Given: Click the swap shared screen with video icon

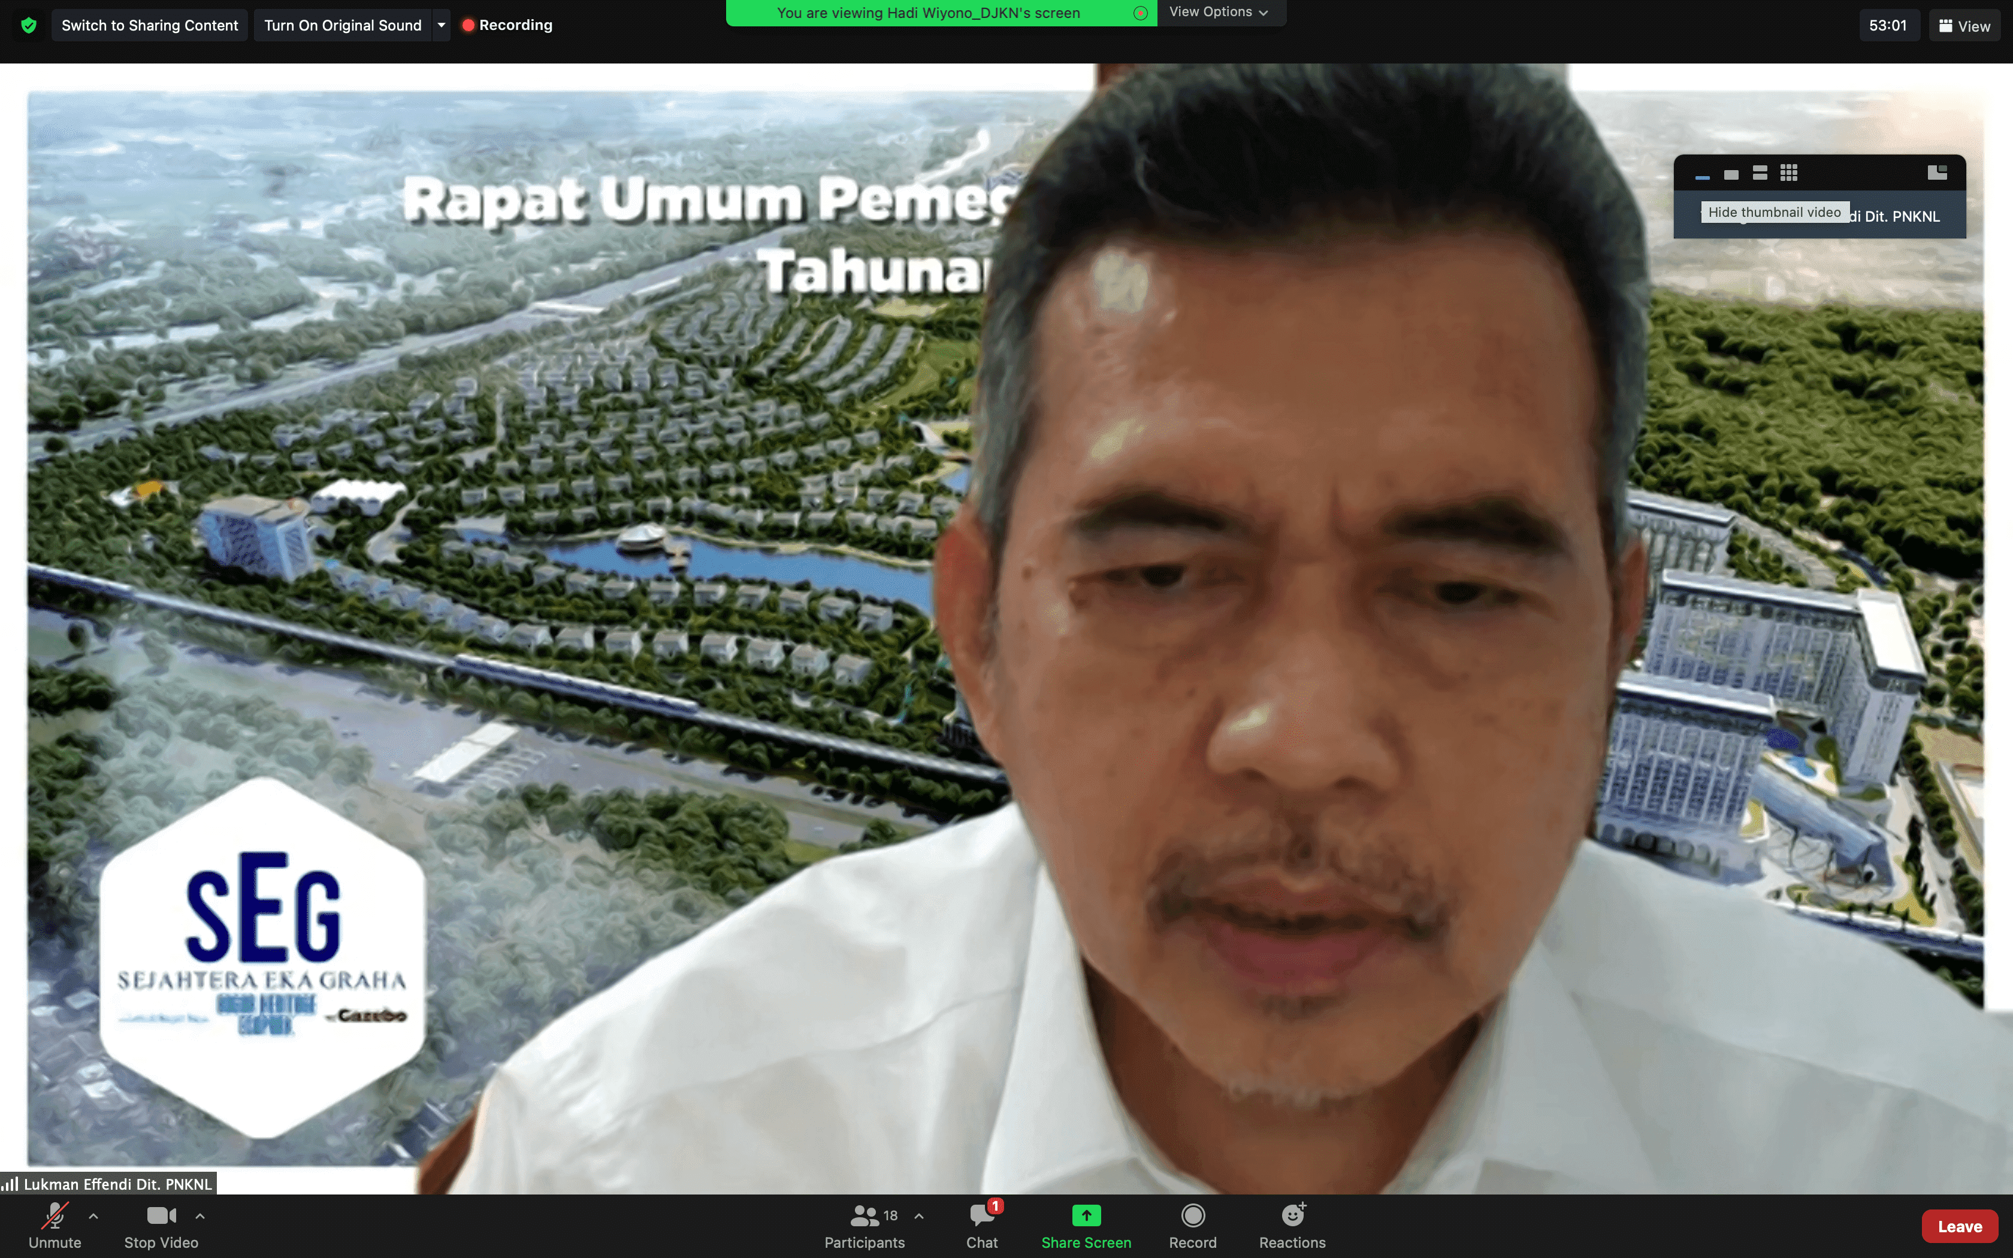Looking at the screenshot, I should (x=1936, y=173).
